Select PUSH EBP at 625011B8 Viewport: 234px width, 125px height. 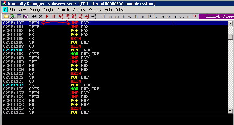tap(81, 50)
